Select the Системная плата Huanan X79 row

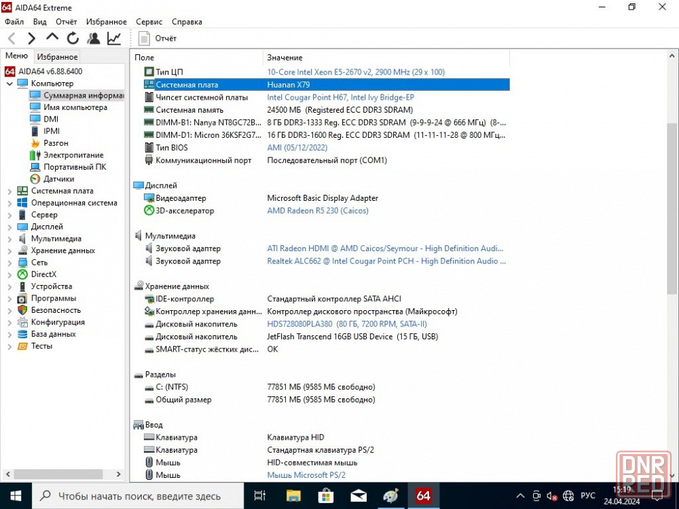coord(326,84)
